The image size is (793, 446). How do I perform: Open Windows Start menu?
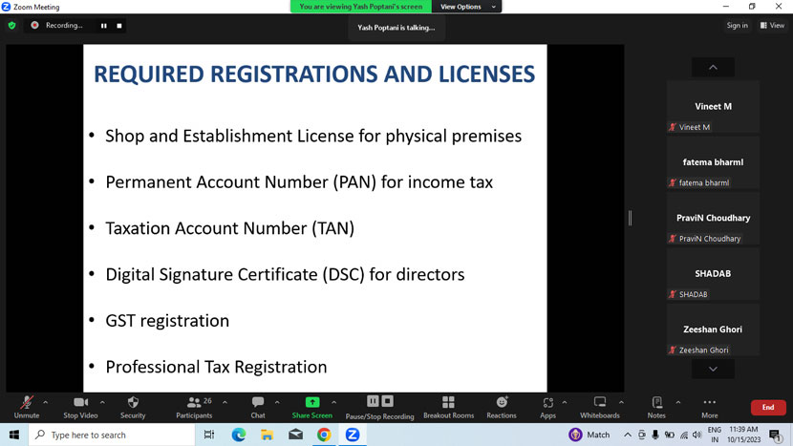point(14,435)
